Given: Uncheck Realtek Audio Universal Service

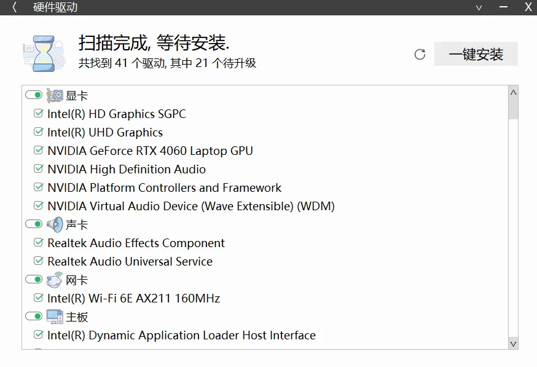Looking at the screenshot, I should [38, 261].
